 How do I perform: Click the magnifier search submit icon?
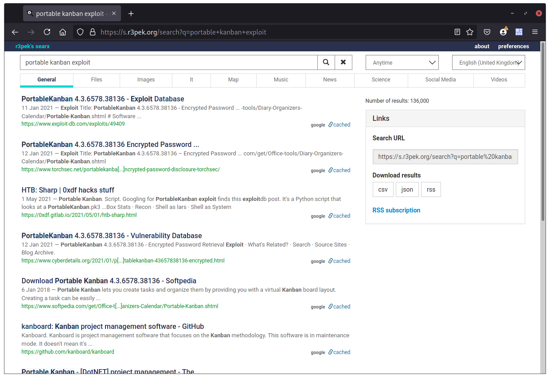point(326,62)
